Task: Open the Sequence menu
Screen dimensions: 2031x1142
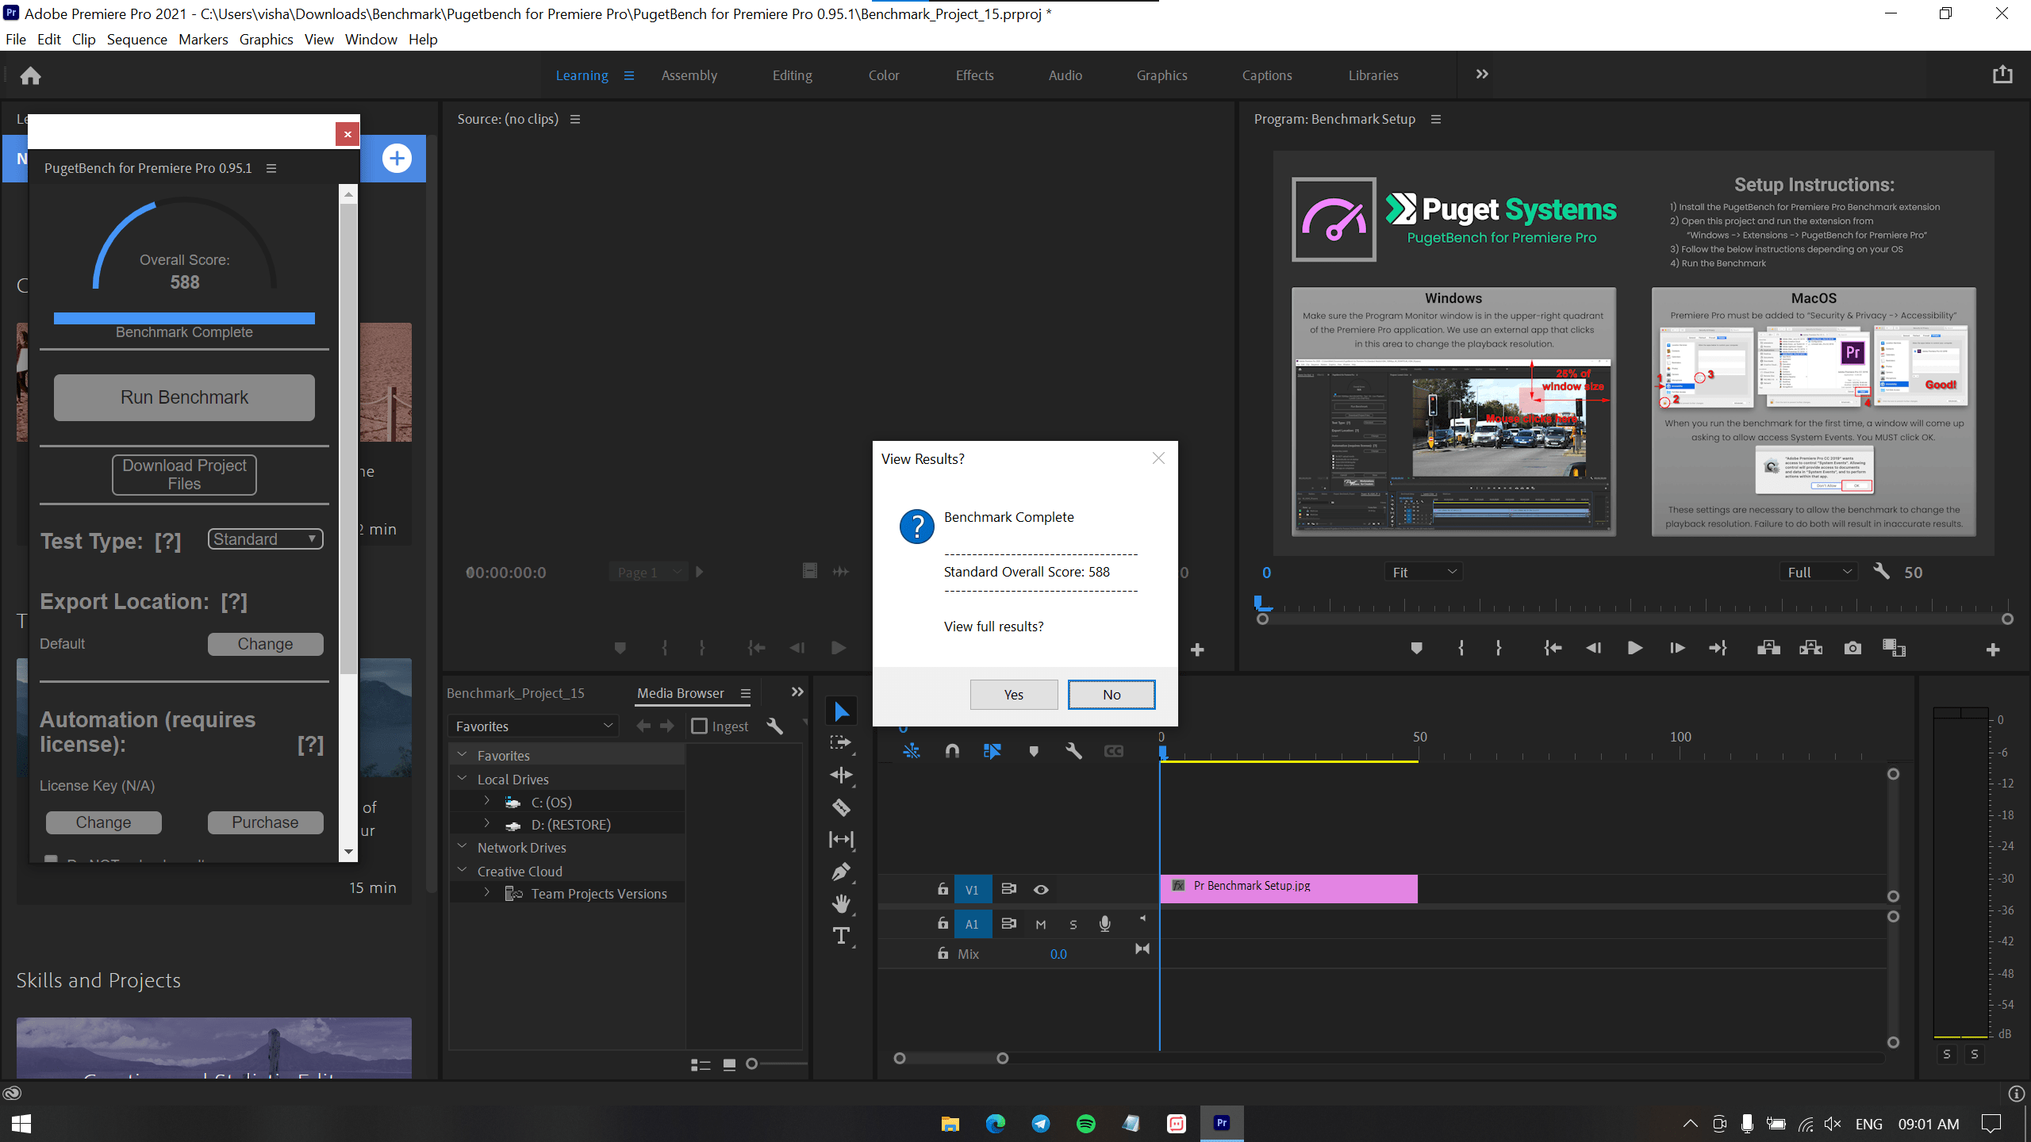Action: point(136,39)
